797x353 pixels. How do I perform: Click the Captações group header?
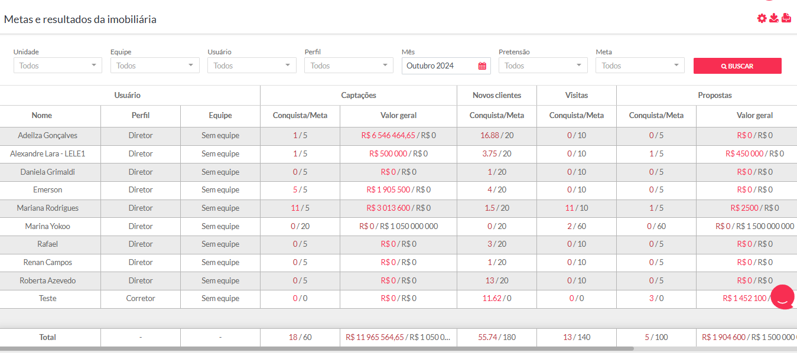point(359,95)
